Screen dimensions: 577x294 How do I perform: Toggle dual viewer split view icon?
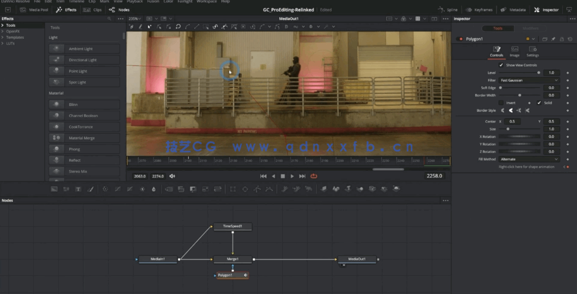pos(434,19)
